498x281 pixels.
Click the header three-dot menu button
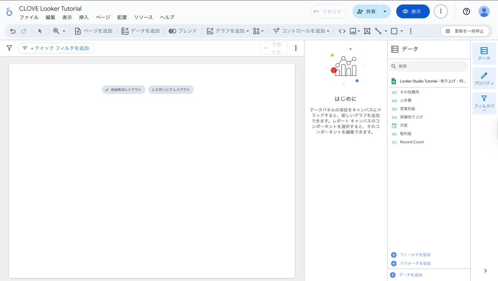coord(441,12)
